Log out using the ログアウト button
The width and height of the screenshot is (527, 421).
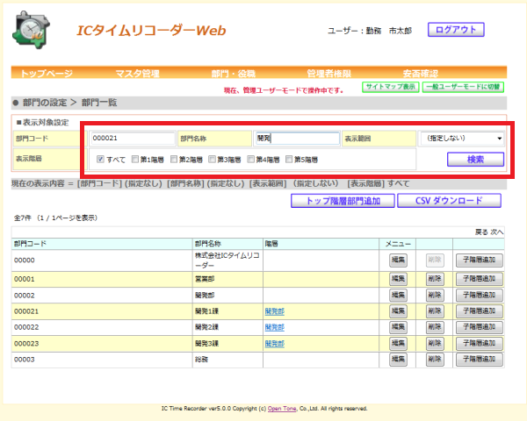click(x=456, y=30)
